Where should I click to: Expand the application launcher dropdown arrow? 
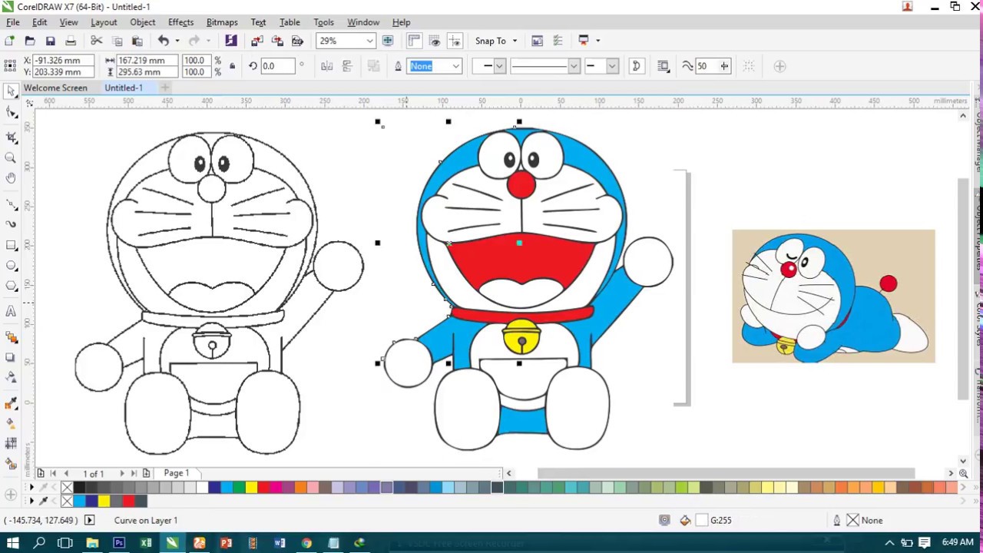597,41
